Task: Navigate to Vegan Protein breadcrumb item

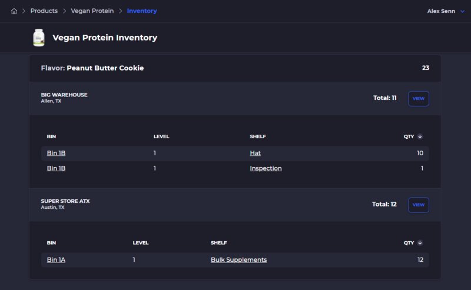Action: tap(92, 11)
